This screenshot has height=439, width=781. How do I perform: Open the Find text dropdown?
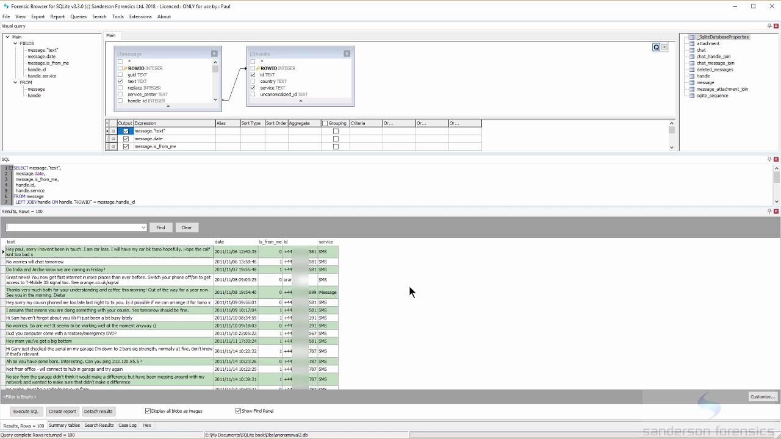tap(143, 227)
